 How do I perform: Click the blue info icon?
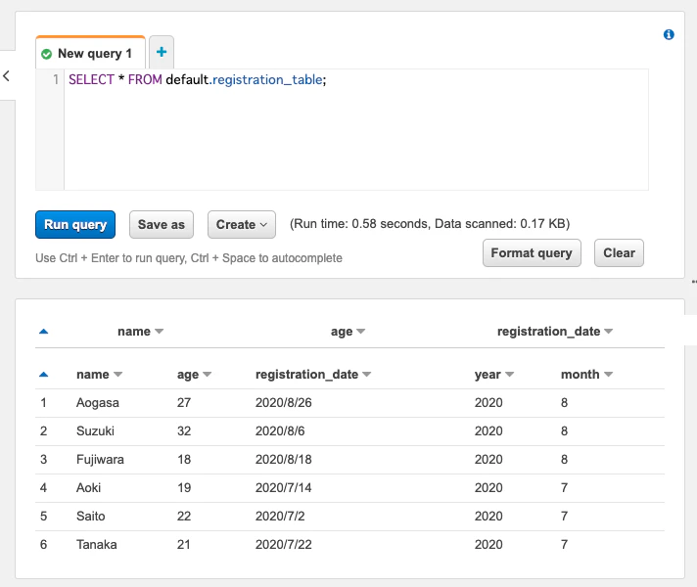[669, 34]
